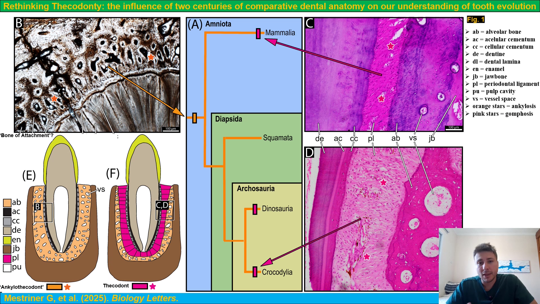Click the 'pl' periodontal ligament pink swatch in legend
Image resolution: width=540 pixels, height=304 pixels.
pyautogui.click(x=7, y=258)
